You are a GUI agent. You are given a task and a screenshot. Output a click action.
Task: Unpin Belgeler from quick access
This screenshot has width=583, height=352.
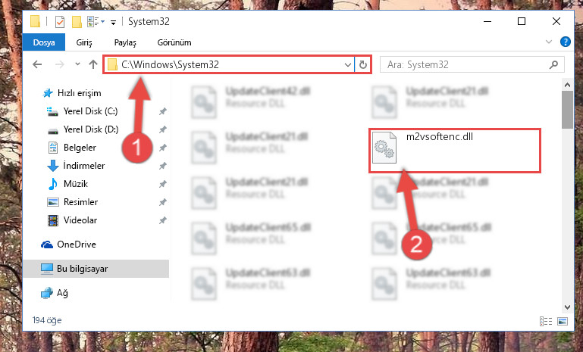point(162,148)
